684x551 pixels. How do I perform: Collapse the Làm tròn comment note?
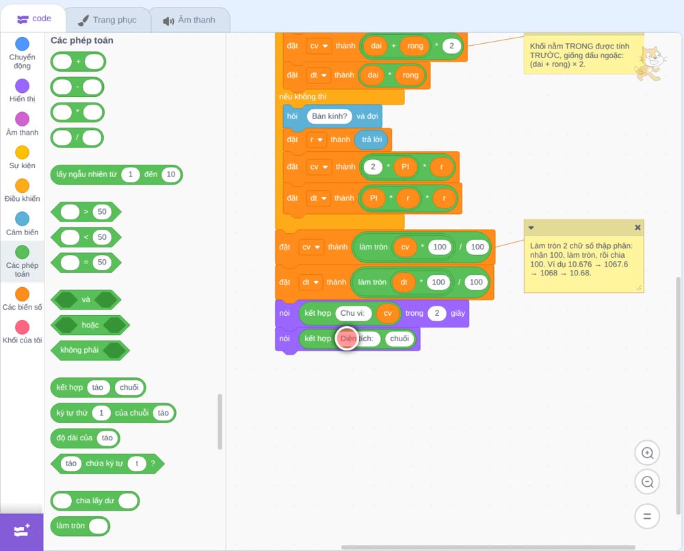pos(531,228)
